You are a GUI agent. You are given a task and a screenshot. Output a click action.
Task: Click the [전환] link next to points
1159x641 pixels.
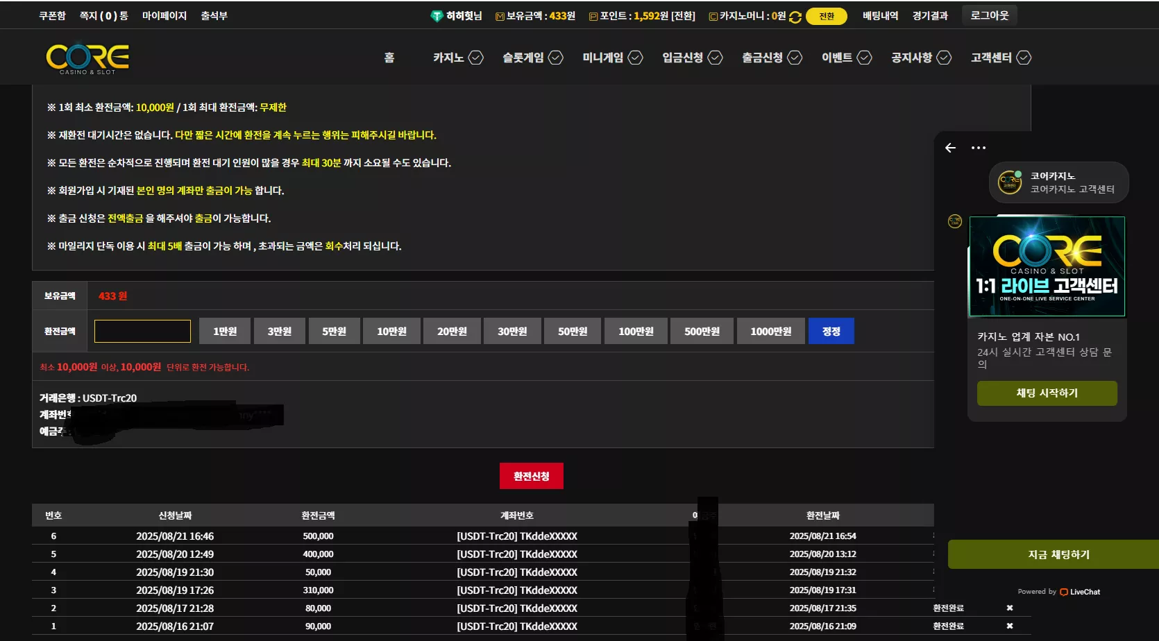pos(683,16)
